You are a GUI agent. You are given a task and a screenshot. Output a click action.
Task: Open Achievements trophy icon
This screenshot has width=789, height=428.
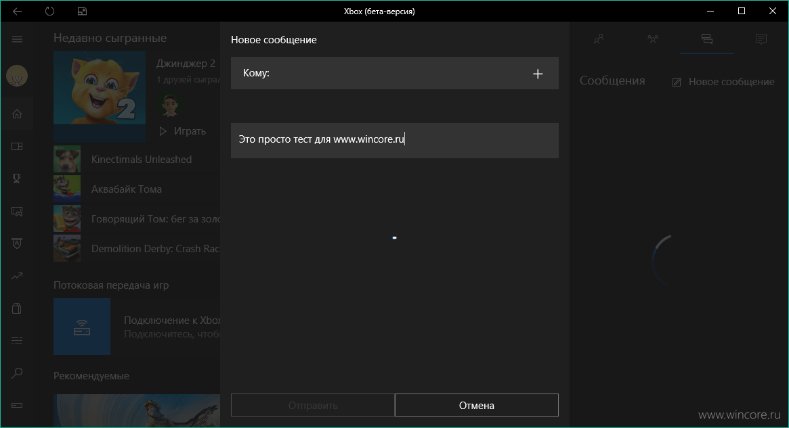[17, 179]
